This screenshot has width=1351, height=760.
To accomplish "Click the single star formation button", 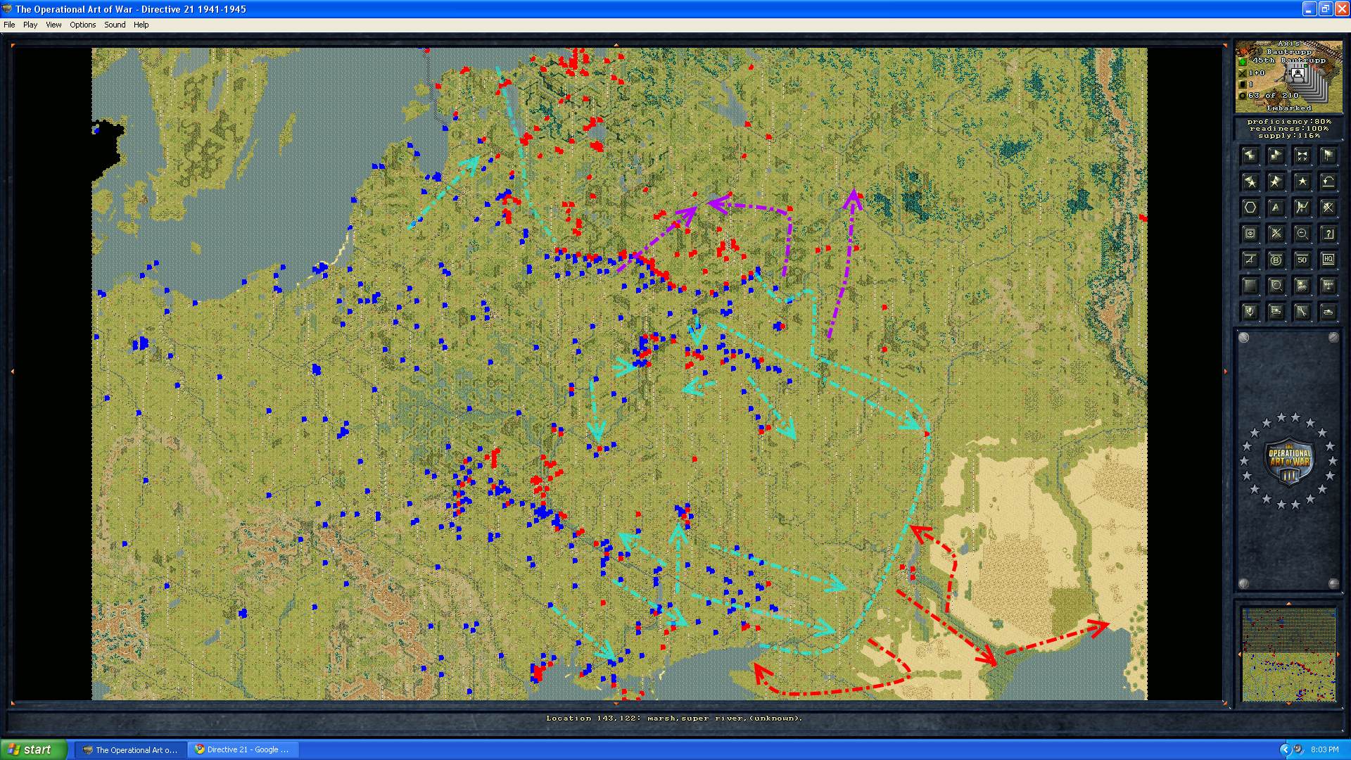I will [1302, 182].
